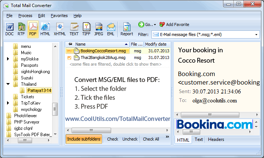The width and height of the screenshot is (264, 158).
Task: Select the JPEG output icon
Action: click(99, 27)
